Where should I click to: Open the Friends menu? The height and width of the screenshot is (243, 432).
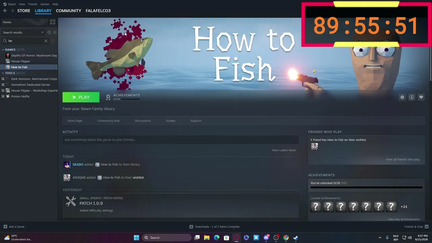coord(33,4)
